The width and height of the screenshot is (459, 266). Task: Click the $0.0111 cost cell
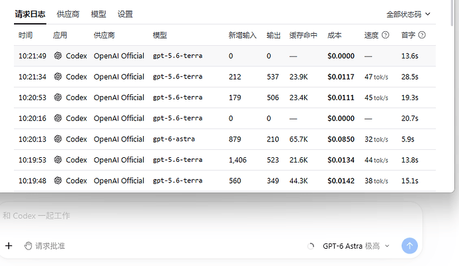pos(341,98)
